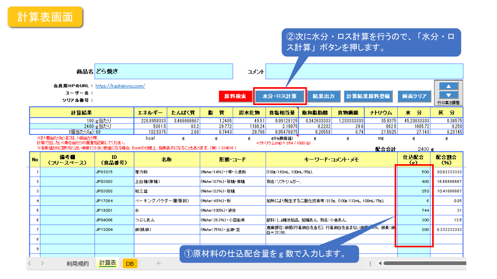
Task: Add a new sheet with plus icon
Action: (x=158, y=263)
